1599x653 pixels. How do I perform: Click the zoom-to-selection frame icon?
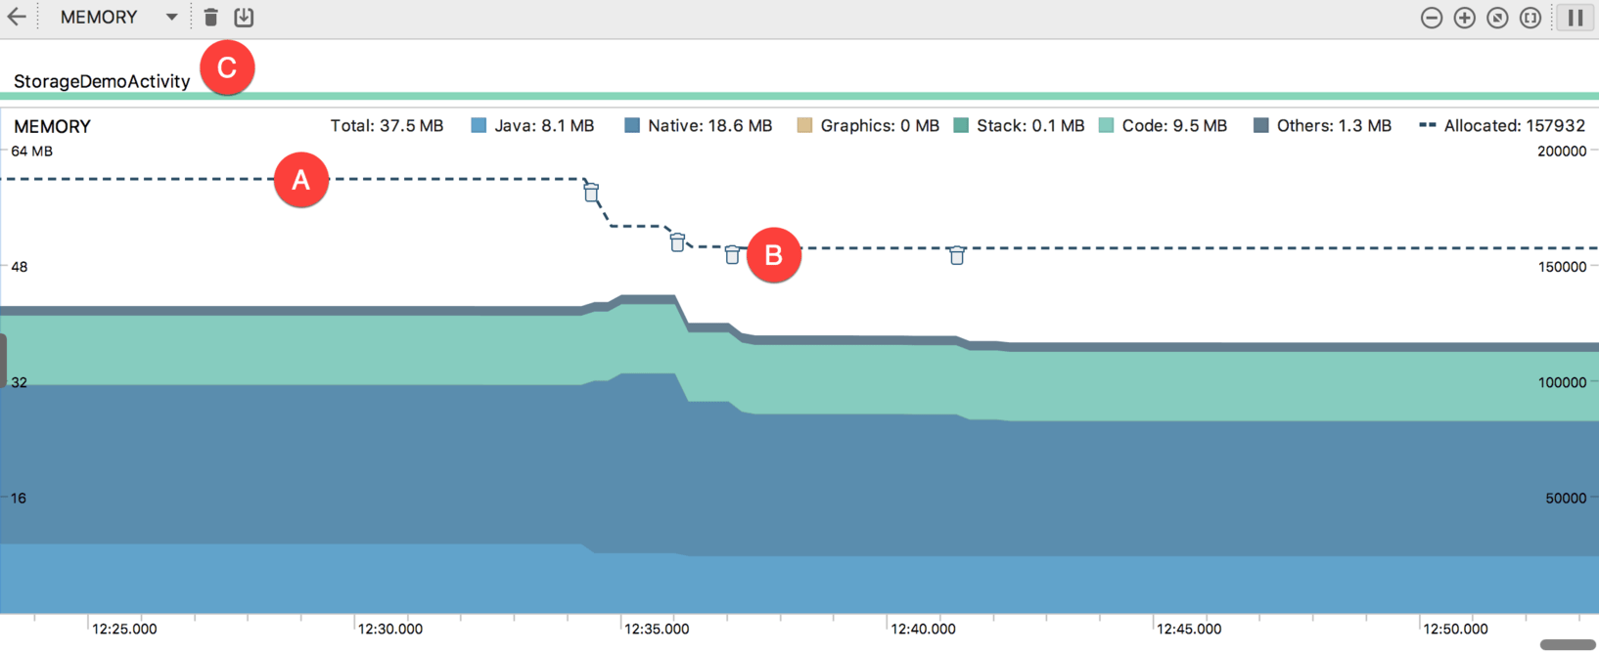click(x=1530, y=18)
